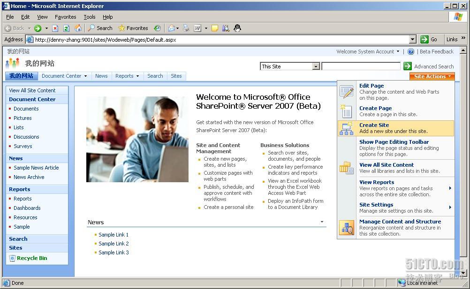Click the green search Go arrow
This screenshot has width=470, height=289.
pyautogui.click(x=407, y=66)
